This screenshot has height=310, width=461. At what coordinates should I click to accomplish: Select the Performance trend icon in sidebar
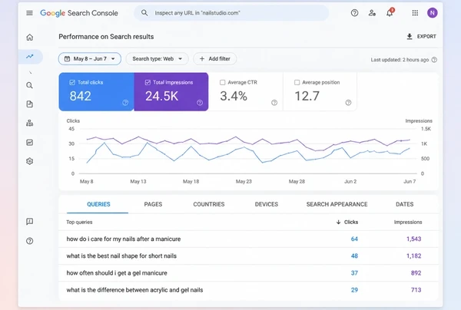point(30,57)
